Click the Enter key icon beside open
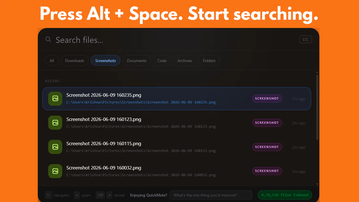This screenshot has height=202, width=359. (77, 195)
